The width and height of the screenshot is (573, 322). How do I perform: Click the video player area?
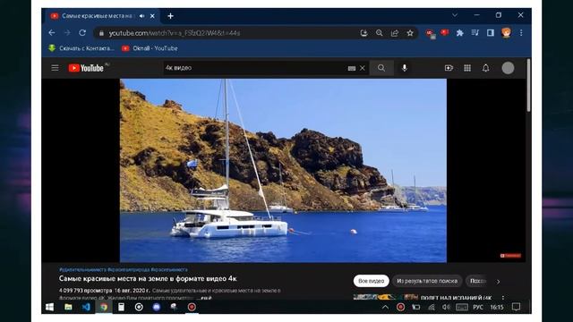(x=283, y=171)
